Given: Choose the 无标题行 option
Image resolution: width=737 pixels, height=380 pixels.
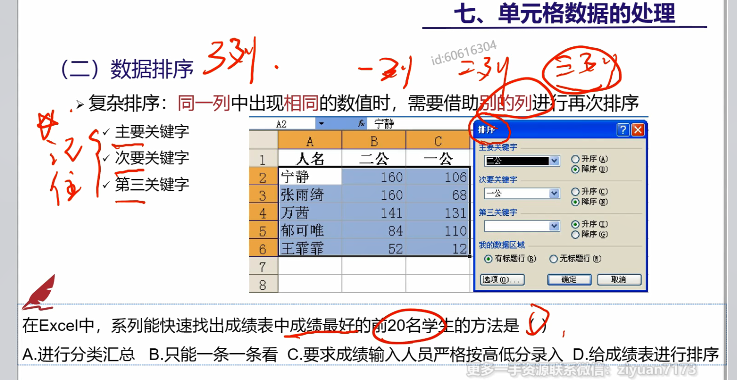Looking at the screenshot, I should point(553,259).
